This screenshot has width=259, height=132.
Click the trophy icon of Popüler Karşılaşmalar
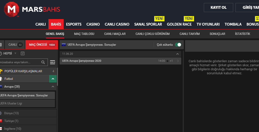coord(1,71)
